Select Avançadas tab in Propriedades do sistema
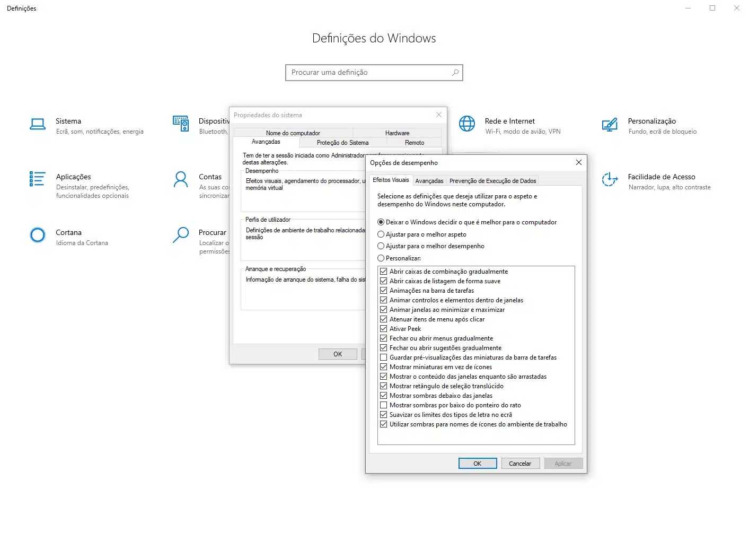Screen dimensions: 749x541 [x=266, y=142]
